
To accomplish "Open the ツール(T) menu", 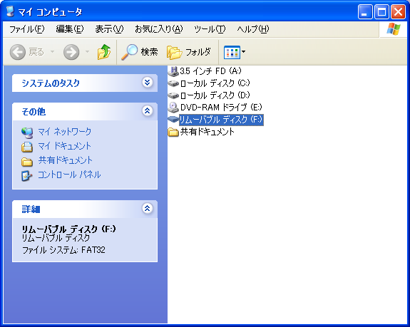I will pyautogui.click(x=210, y=29).
